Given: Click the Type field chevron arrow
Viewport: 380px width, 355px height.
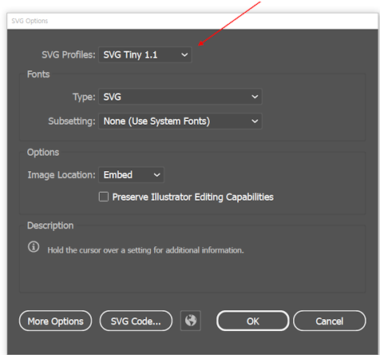Looking at the screenshot, I should (255, 97).
